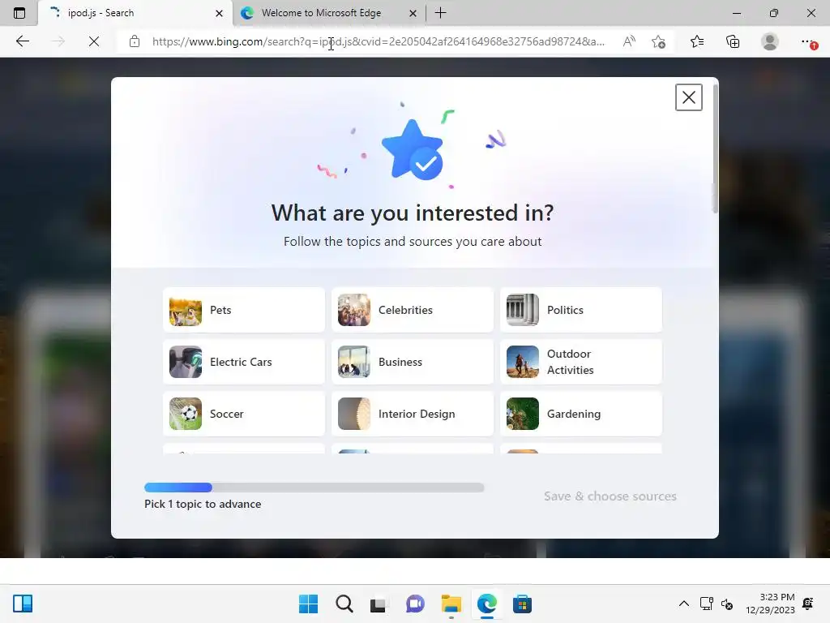The image size is (830, 623).
Task: Close the interests dialog
Action: tap(689, 97)
